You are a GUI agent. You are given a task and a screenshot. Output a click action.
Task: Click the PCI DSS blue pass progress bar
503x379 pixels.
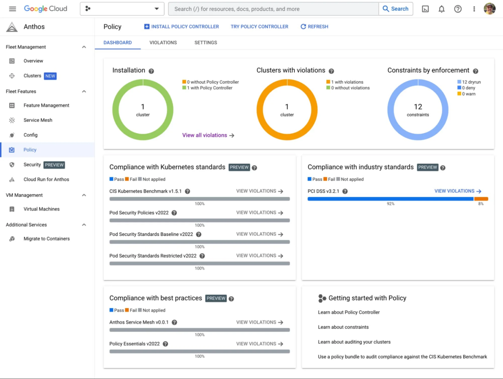pyautogui.click(x=391, y=199)
